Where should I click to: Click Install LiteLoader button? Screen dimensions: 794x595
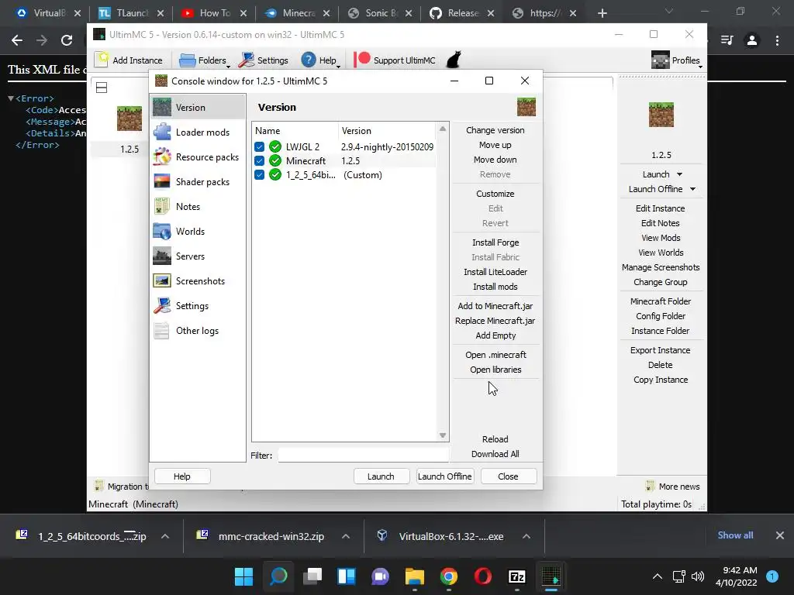tap(495, 272)
